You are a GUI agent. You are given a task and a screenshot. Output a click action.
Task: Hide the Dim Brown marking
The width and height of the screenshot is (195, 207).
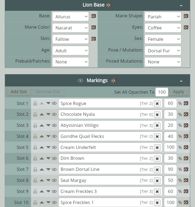click(x=54, y=158)
